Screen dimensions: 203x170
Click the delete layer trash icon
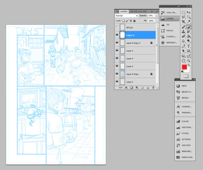point(153,88)
